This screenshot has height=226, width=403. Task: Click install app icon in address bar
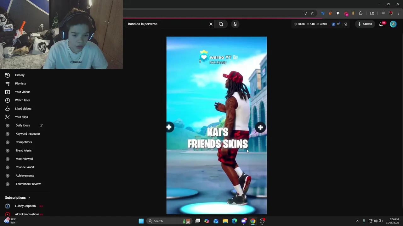(305, 13)
